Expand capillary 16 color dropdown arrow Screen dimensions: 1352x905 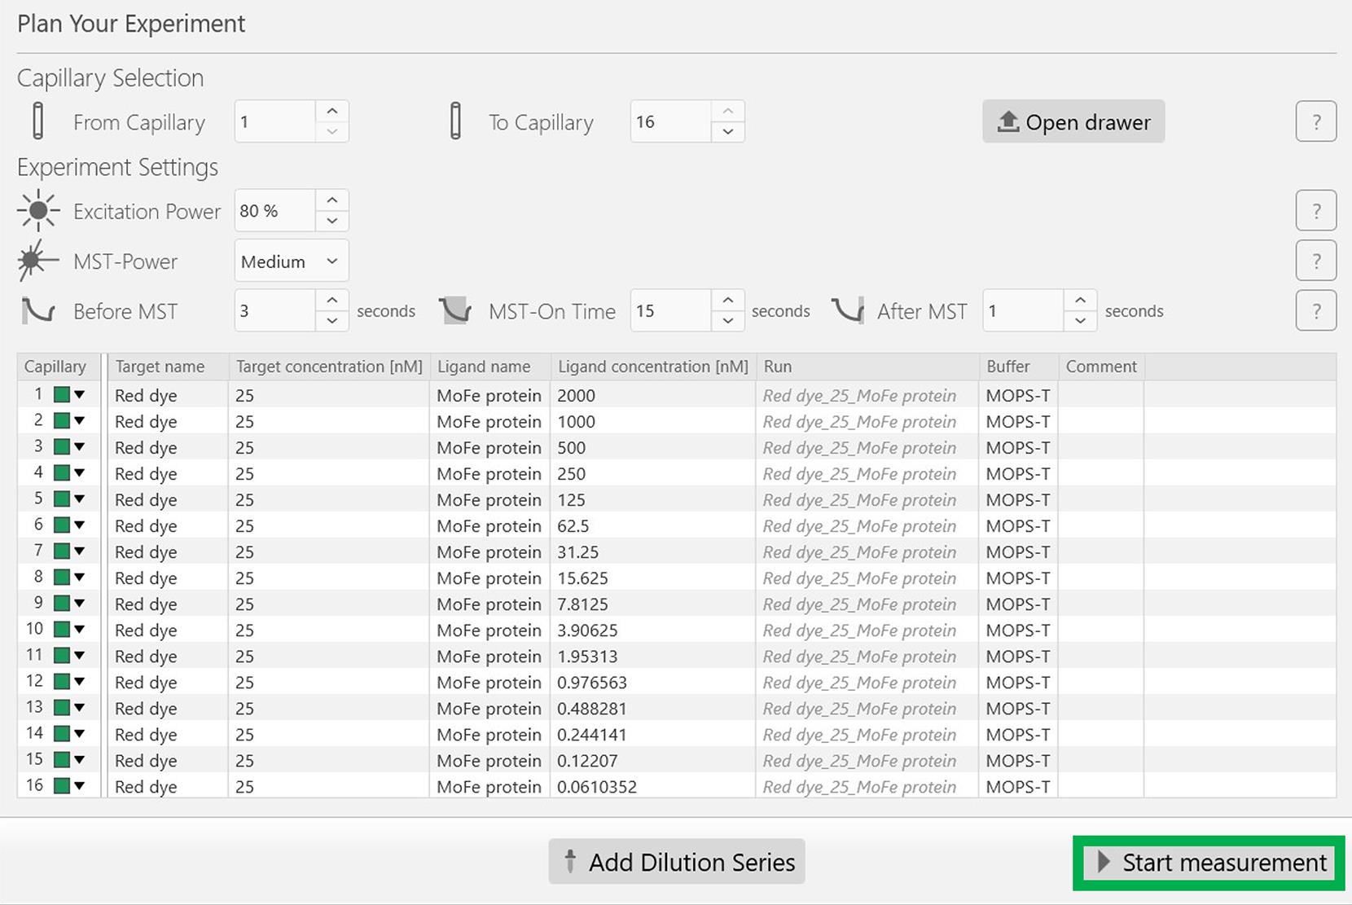point(80,785)
